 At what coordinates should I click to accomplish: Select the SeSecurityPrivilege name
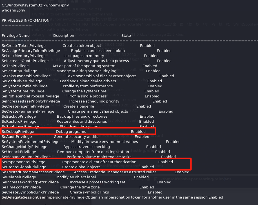[19, 71]
